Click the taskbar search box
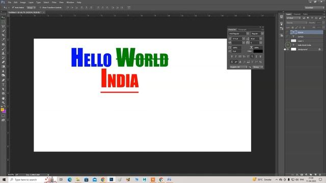This screenshot has height=183, width=326. tap(32, 179)
